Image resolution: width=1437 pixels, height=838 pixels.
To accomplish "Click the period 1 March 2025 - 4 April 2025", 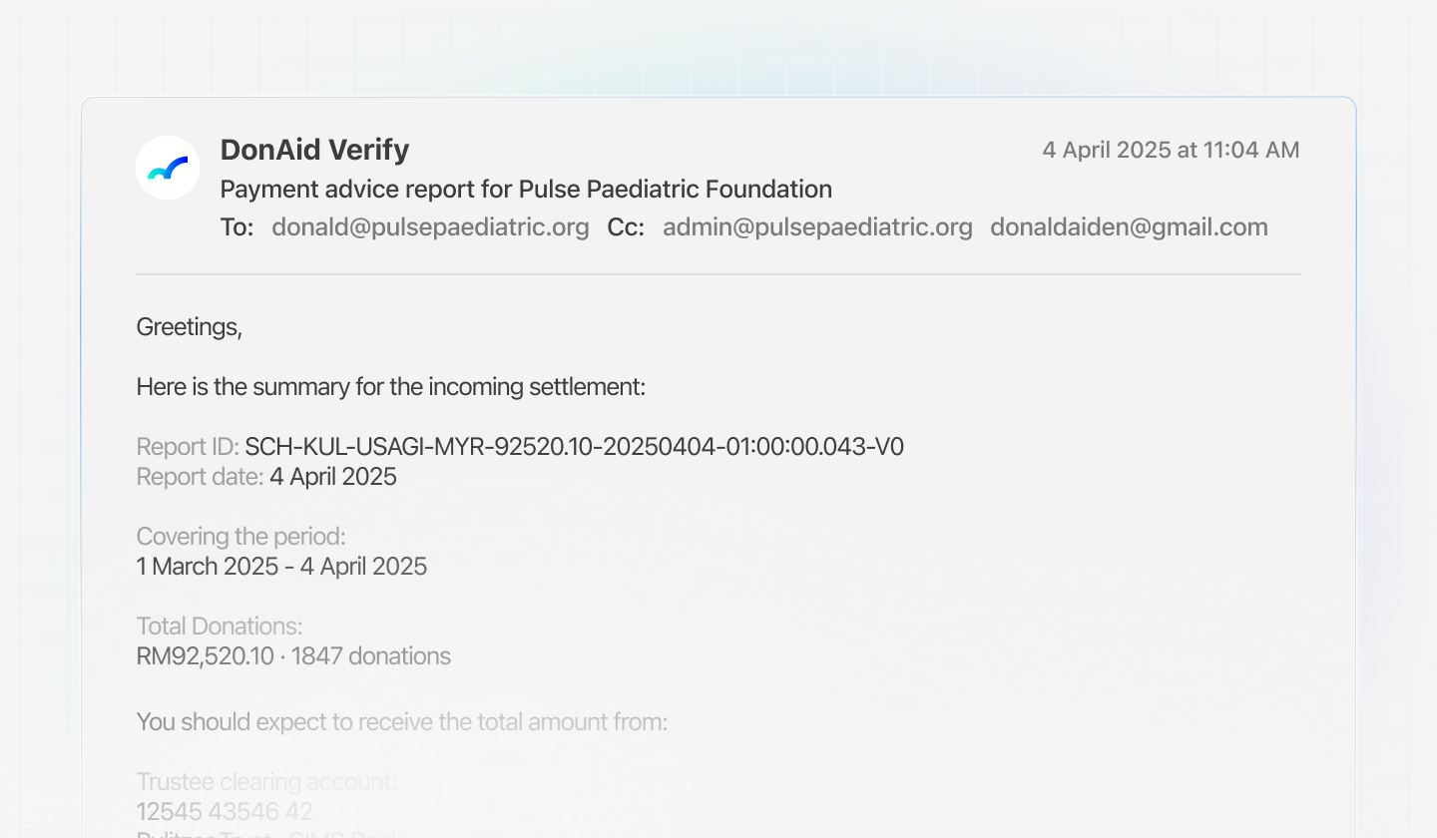I will 281,567.
